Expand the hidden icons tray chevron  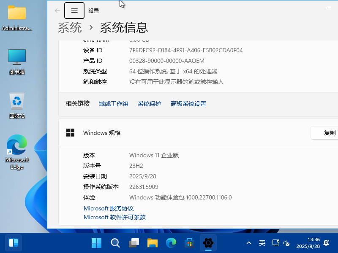(249, 243)
